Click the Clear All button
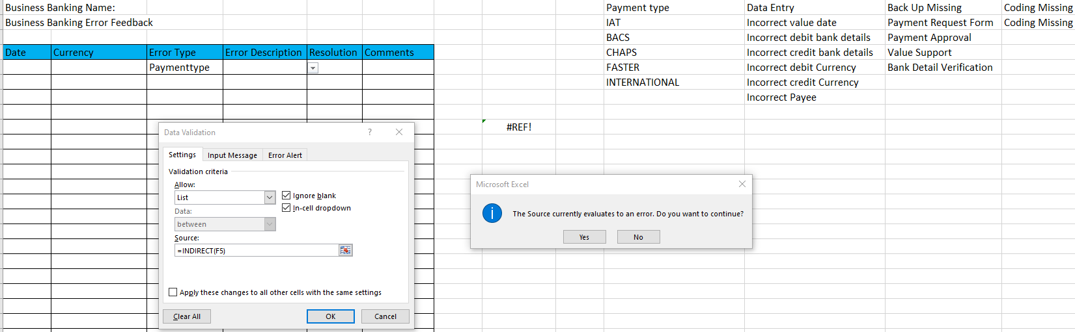The width and height of the screenshot is (1075, 332). pos(187,316)
